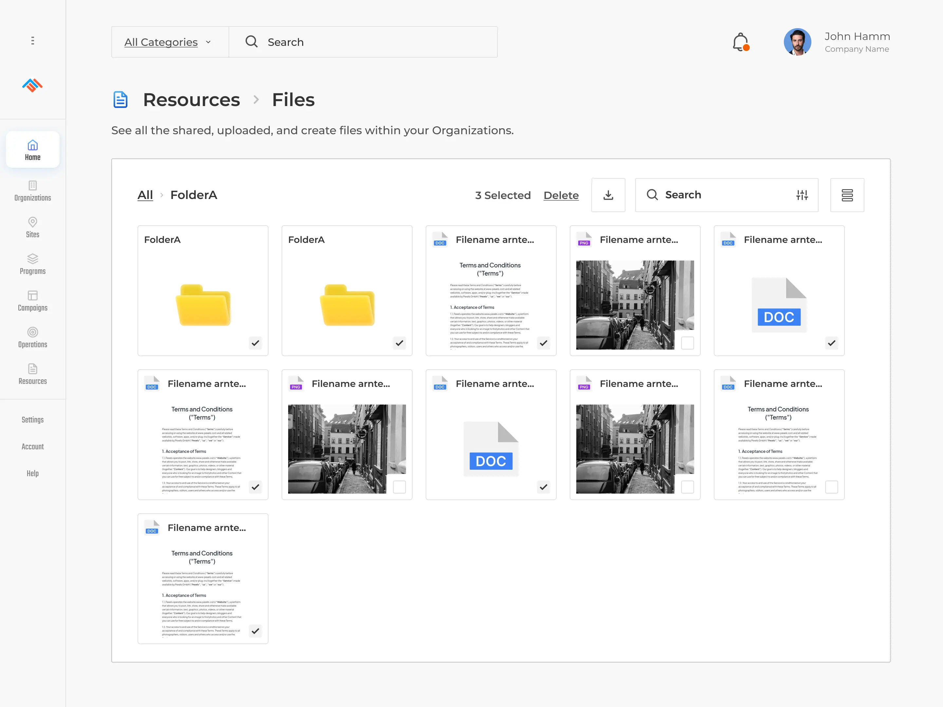
Task: Click Company Name under user name
Action: point(857,49)
